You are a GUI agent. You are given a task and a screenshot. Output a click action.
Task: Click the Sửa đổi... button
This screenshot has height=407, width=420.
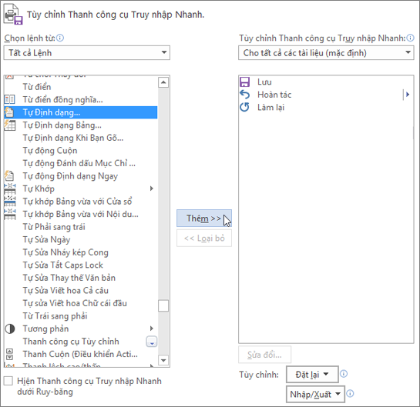click(264, 355)
